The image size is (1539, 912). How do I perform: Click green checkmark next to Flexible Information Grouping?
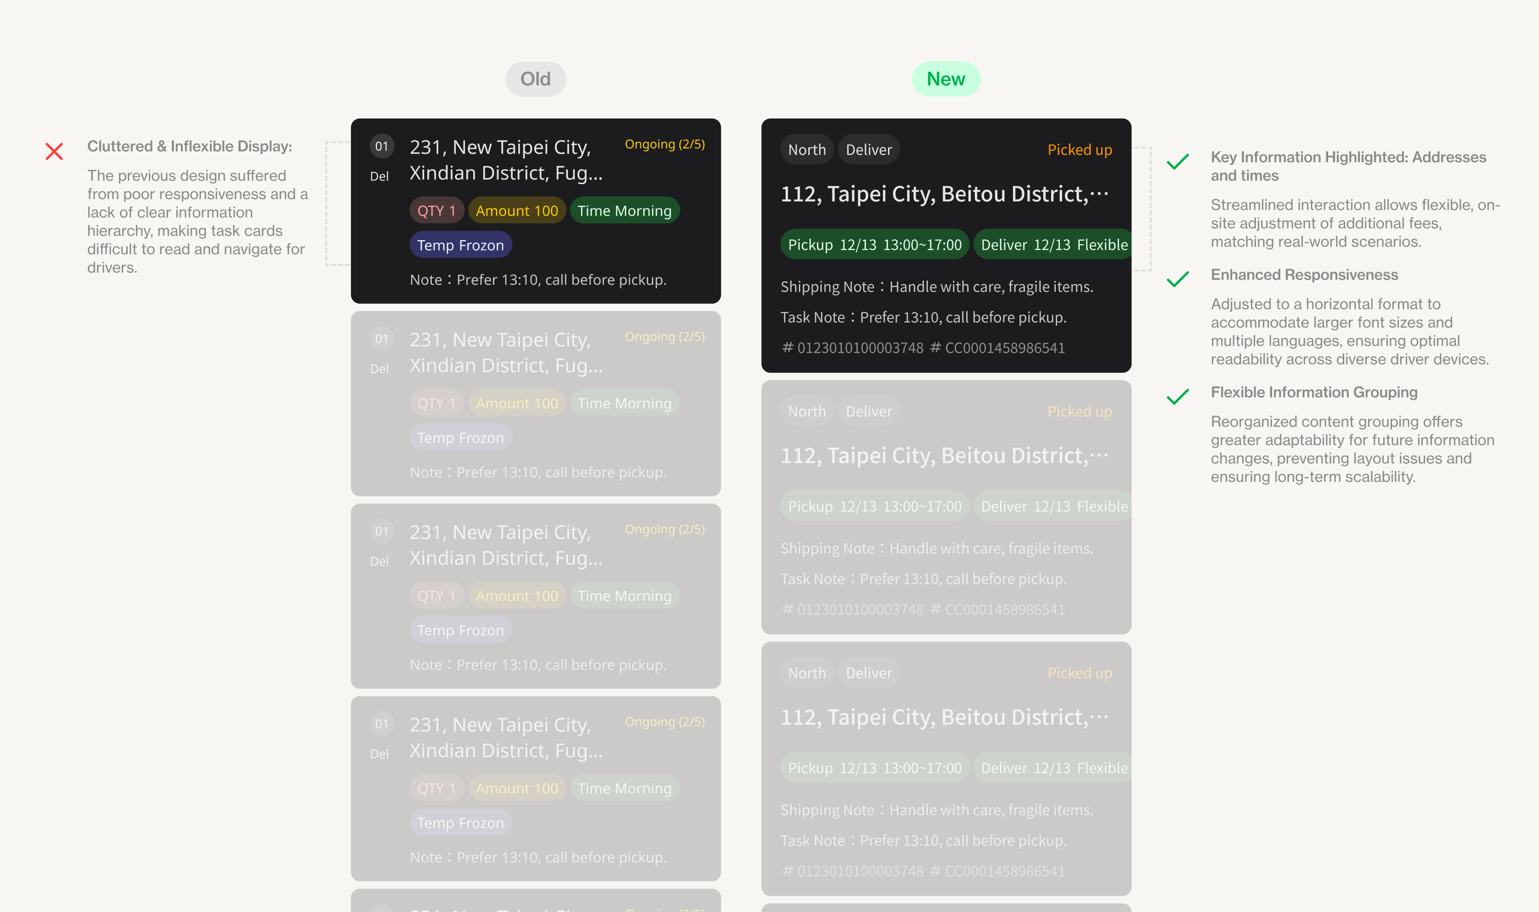1177,396
